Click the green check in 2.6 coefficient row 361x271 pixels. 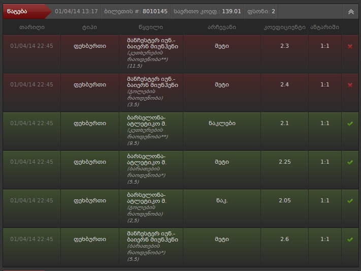coord(350,239)
